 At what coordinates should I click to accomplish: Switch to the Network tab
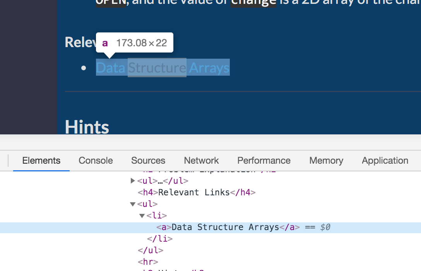201,161
